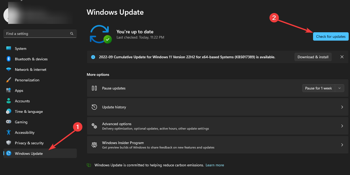Click the Pause updates label

point(114,88)
